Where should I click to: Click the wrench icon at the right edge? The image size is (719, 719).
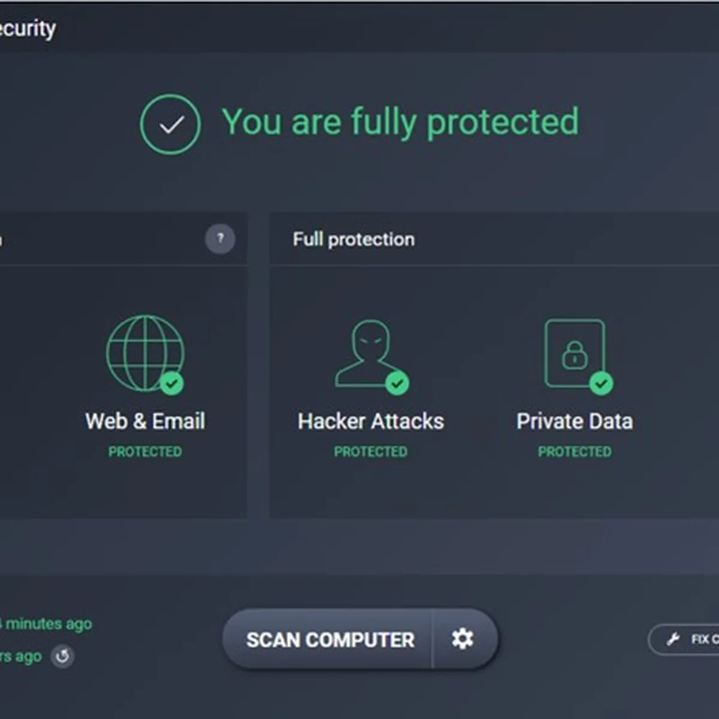673,639
